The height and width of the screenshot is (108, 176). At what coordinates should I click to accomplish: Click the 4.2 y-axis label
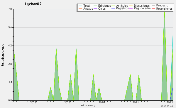click(10, 46)
